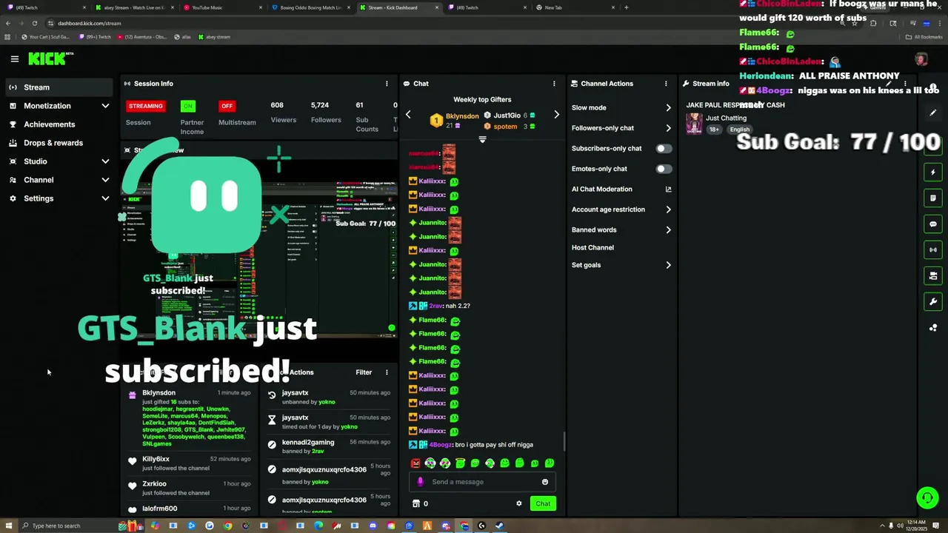This screenshot has height=533, width=948.
Task: Toggle the Partner Income ON indicator
Action: [x=188, y=106]
